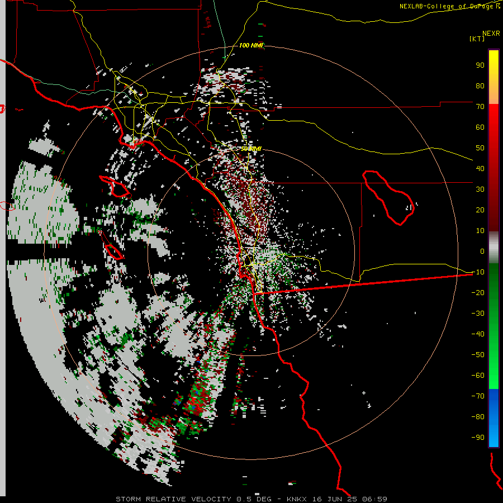The width and height of the screenshot is (503, 503).
Task: Select the -20 scale value
Action: coord(478,292)
